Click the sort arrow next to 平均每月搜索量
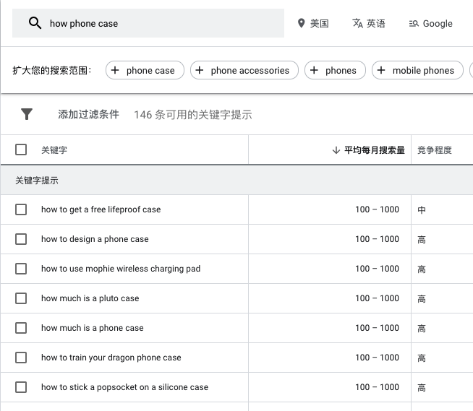 (336, 150)
